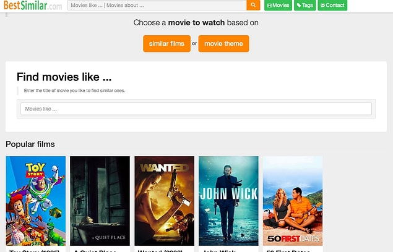Screen dimensions: 393x252
Task: Open the Wanted movie poster
Action: click(x=164, y=201)
